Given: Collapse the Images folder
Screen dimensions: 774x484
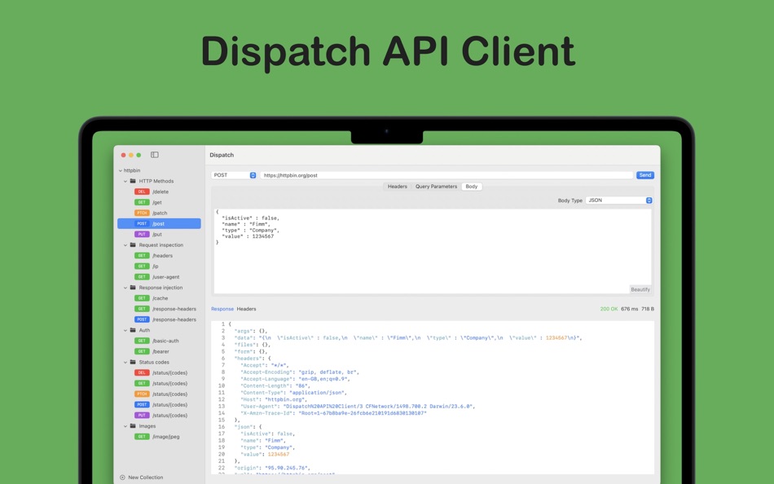Looking at the screenshot, I should click(x=125, y=426).
